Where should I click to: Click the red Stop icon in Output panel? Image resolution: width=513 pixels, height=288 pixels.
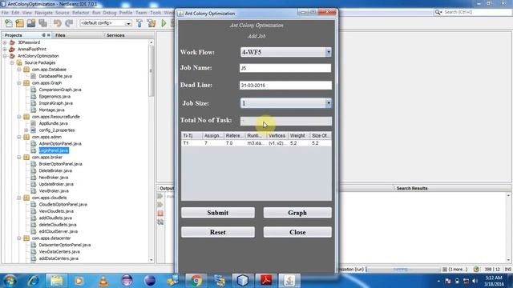point(160,214)
